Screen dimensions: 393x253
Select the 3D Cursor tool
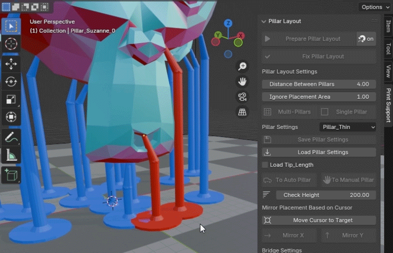coord(11,44)
